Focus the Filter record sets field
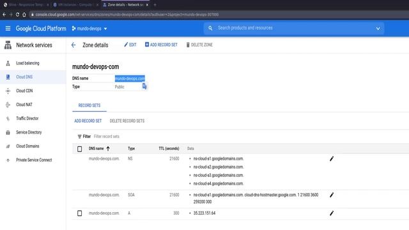Image resolution: width=409 pixels, height=230 pixels. pos(107,136)
